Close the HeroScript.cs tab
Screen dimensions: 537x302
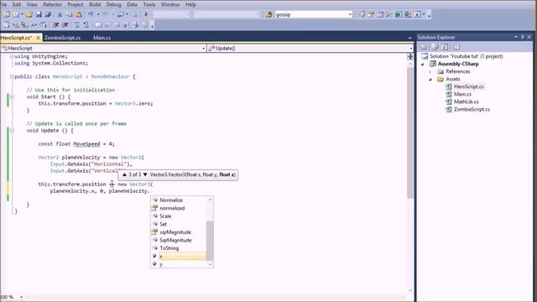click(39, 38)
